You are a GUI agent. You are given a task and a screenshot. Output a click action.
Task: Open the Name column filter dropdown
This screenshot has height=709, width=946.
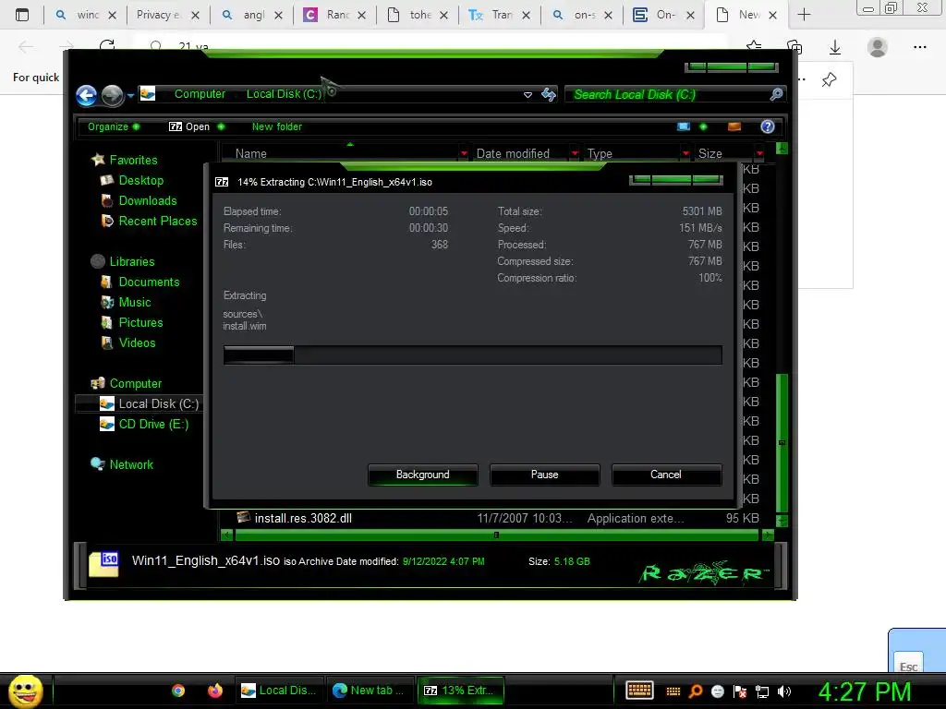pyautogui.click(x=464, y=154)
